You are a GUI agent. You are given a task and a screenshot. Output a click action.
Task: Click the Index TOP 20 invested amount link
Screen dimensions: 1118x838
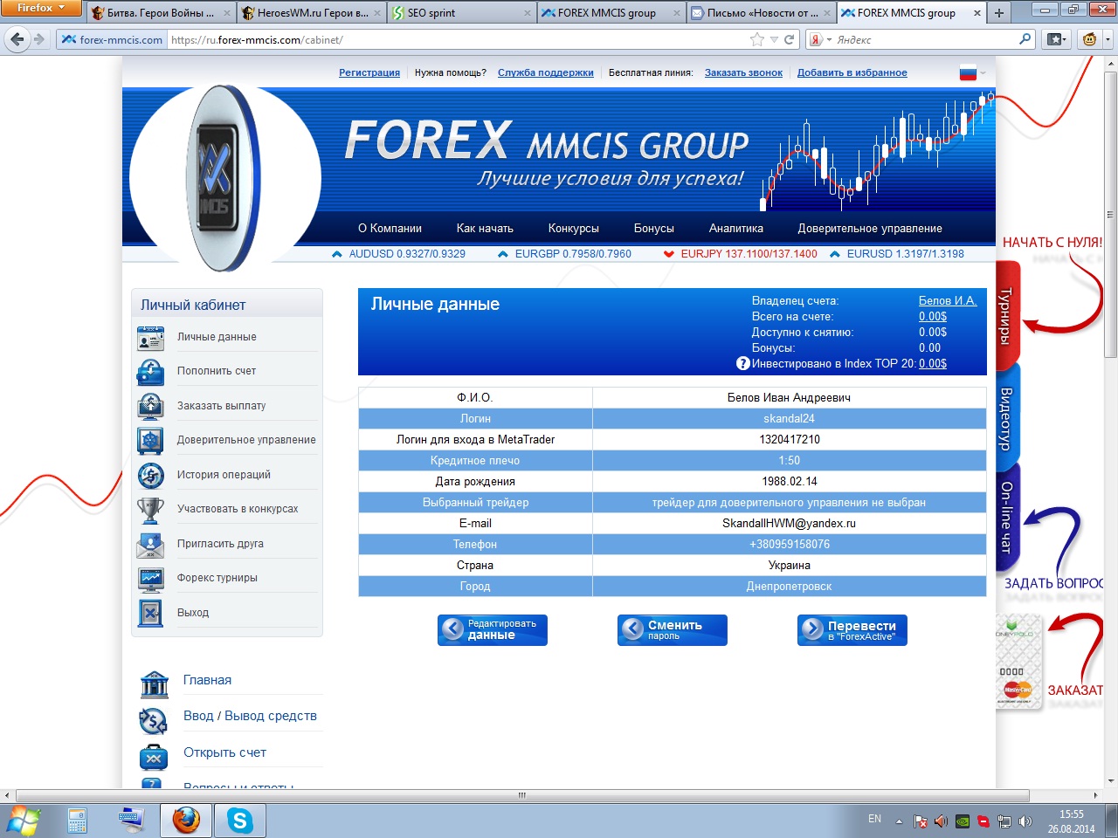[933, 364]
